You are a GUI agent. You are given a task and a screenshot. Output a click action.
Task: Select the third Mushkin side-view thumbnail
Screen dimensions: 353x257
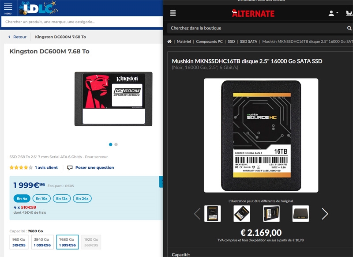(271, 214)
